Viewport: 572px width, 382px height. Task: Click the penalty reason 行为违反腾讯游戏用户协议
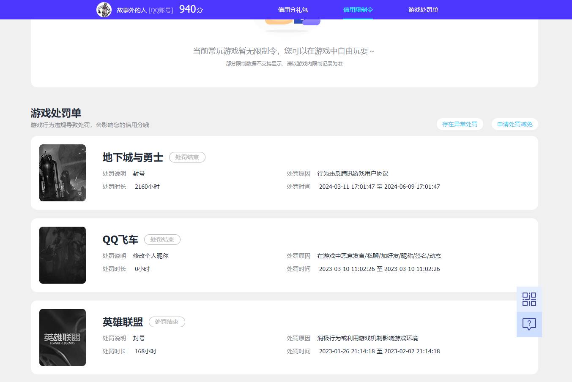(353, 173)
